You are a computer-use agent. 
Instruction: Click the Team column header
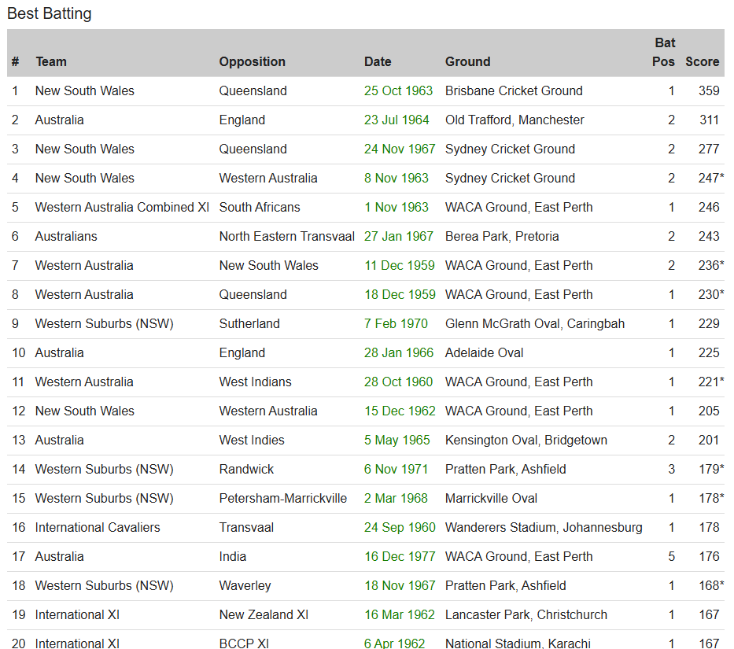51,61
